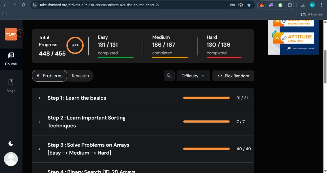The image size is (327, 173).
Task: Click the 7 / 7 count
Action: pos(241,122)
